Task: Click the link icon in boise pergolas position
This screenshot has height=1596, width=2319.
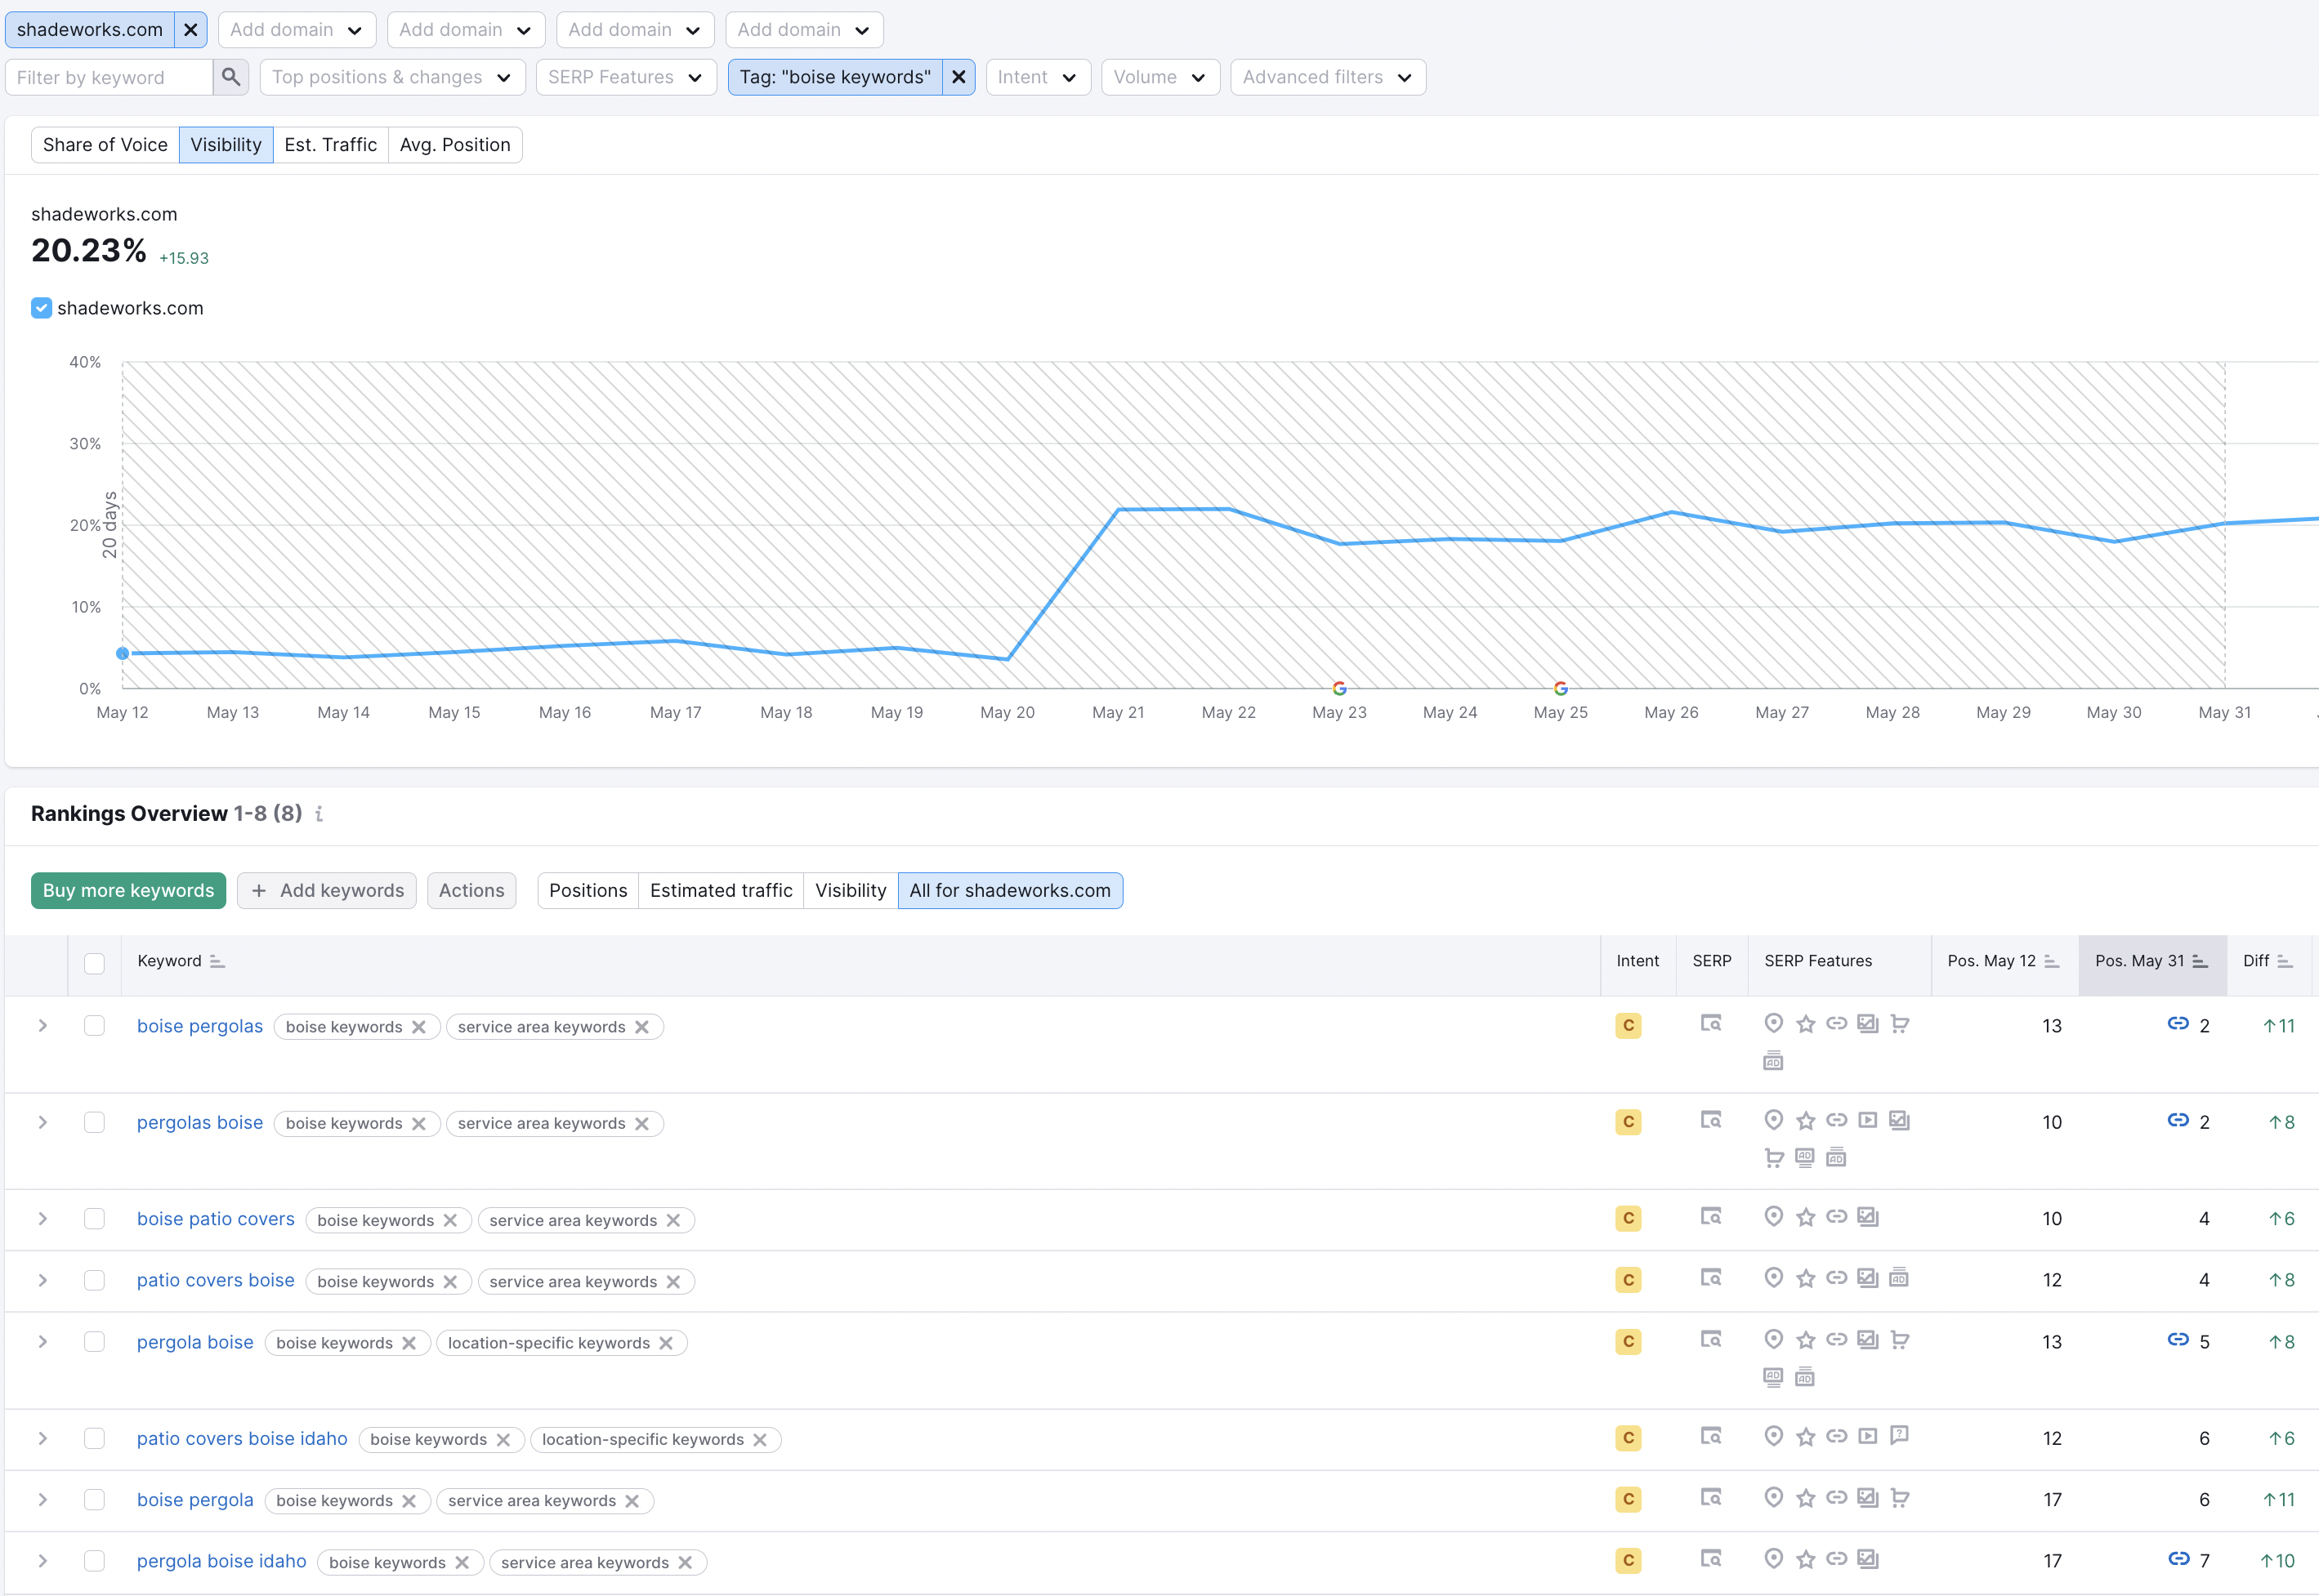Action: pos(2178,1024)
